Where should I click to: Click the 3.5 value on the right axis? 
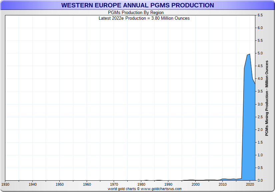point(260,91)
